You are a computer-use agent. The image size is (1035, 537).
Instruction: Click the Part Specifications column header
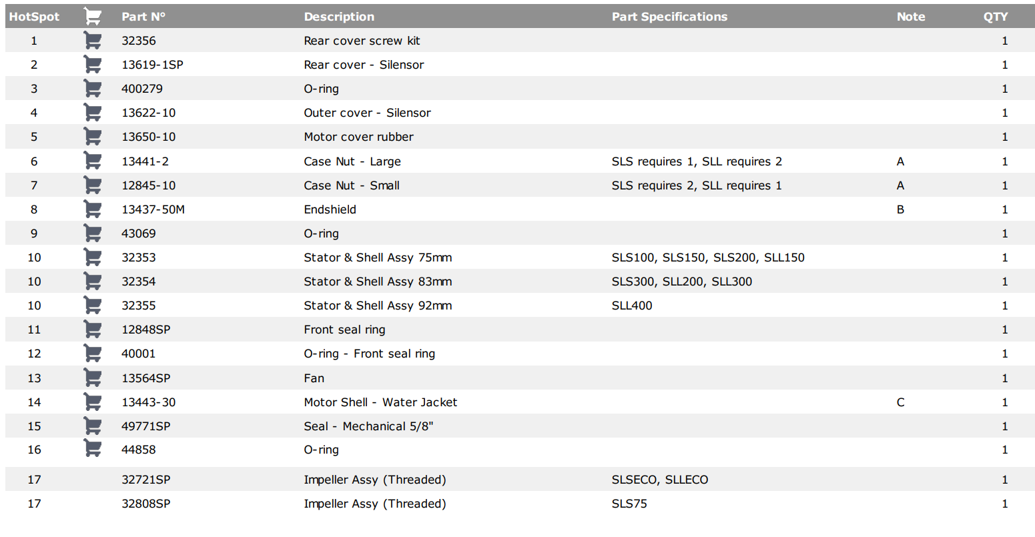click(x=669, y=17)
